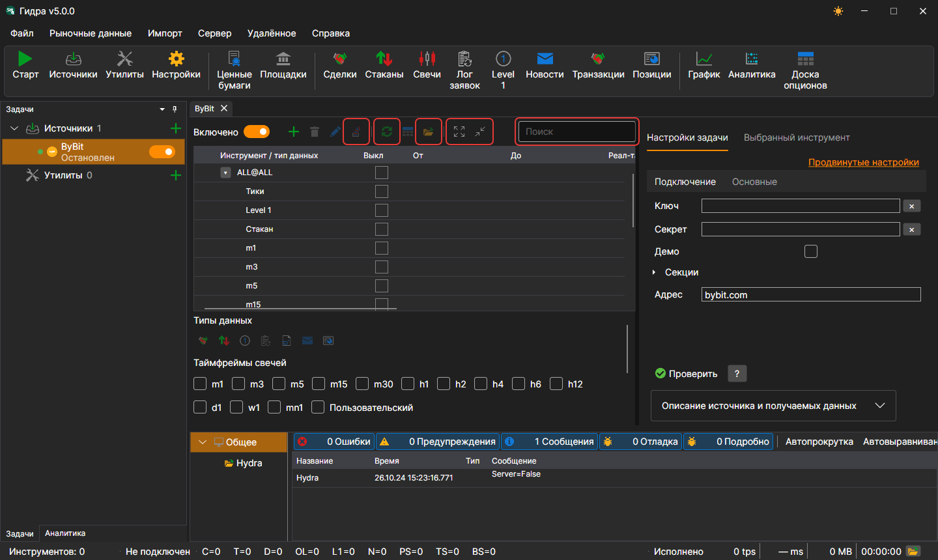Switch to Выбранный инструмент tab

[x=797, y=137]
